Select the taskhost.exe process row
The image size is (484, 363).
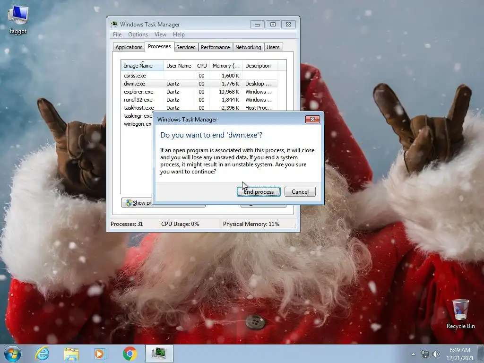[x=199, y=108]
